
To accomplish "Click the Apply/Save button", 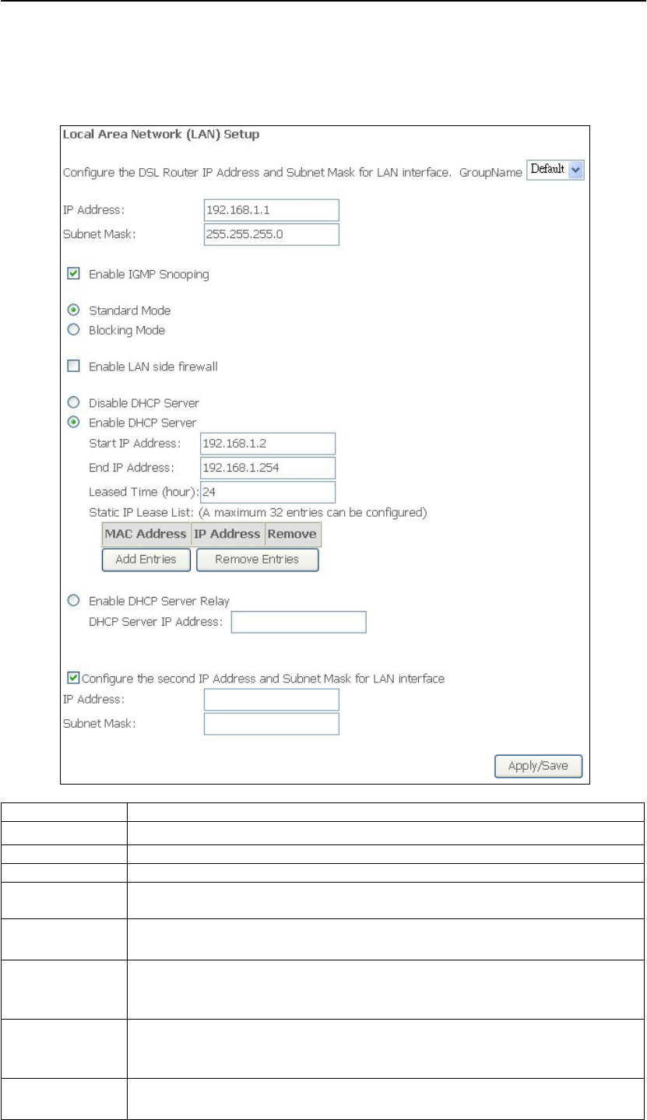I will (539, 766).
